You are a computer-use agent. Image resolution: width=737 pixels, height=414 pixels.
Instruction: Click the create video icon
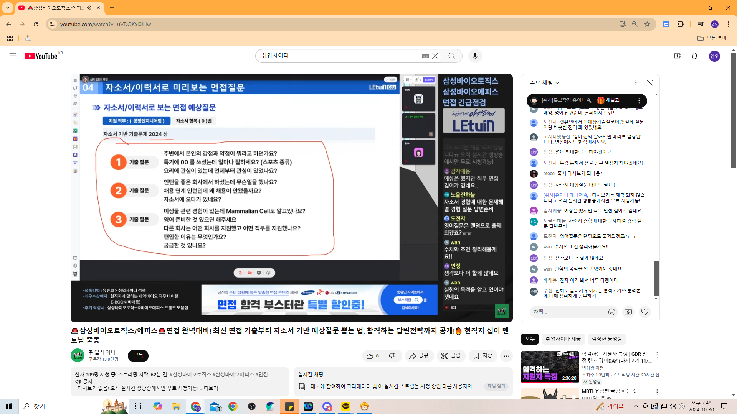click(678, 56)
